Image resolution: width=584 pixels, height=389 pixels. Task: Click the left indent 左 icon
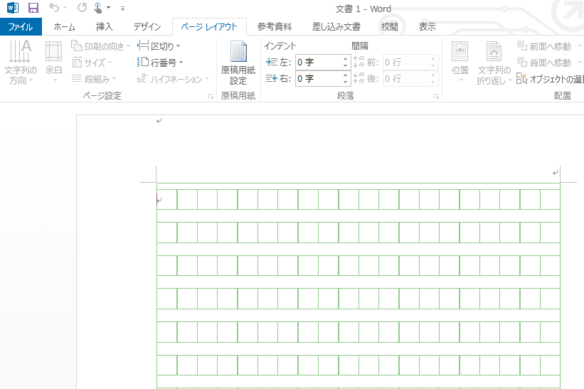[272, 62]
